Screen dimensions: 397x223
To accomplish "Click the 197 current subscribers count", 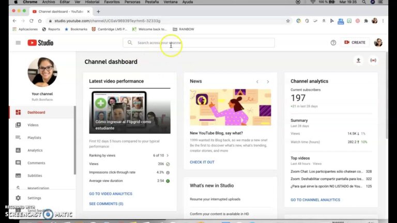I will point(298,98).
